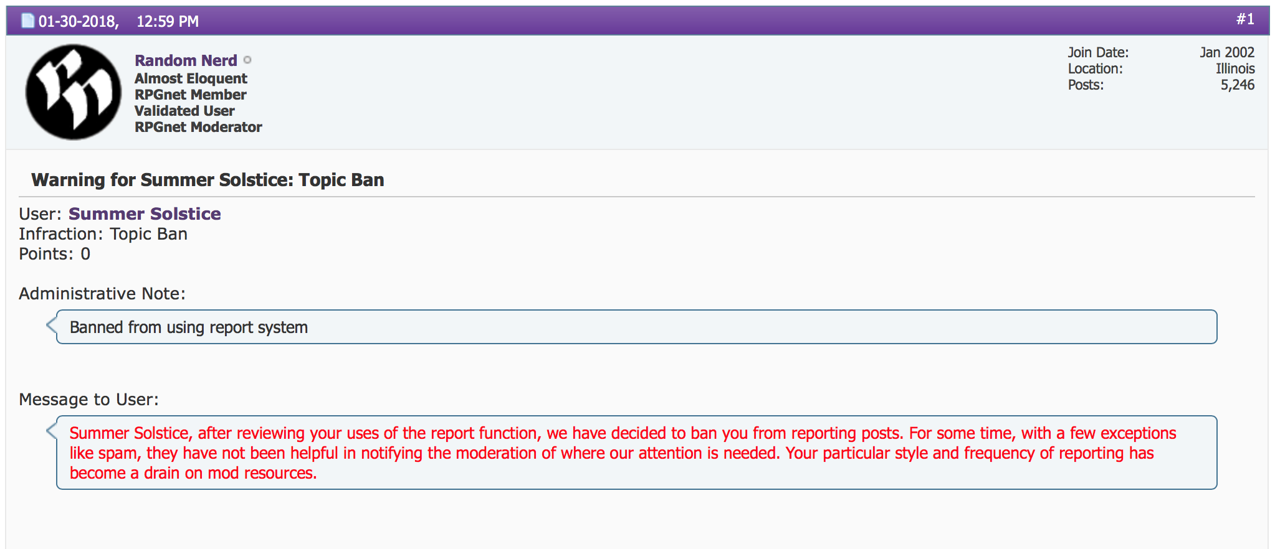This screenshot has height=549, width=1280.
Task: Click the Validated User title line
Action: click(x=184, y=111)
